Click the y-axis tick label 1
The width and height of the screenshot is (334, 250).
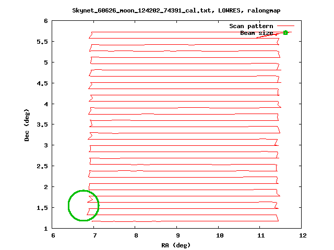46,229
